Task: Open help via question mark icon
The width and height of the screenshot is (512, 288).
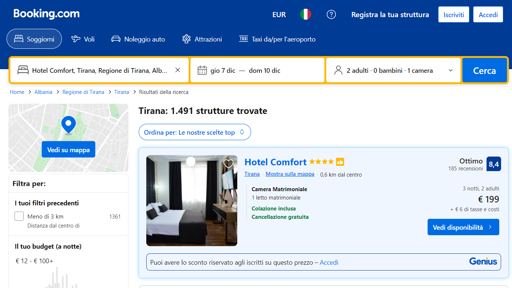Action: pyautogui.click(x=331, y=15)
